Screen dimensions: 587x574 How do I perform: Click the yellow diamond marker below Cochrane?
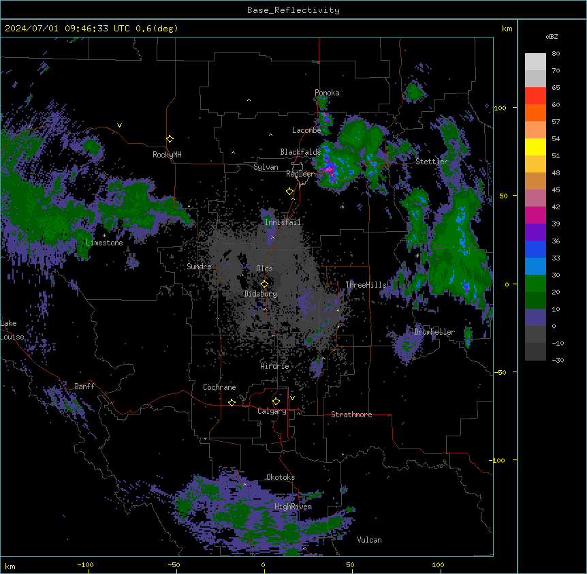pyautogui.click(x=232, y=402)
